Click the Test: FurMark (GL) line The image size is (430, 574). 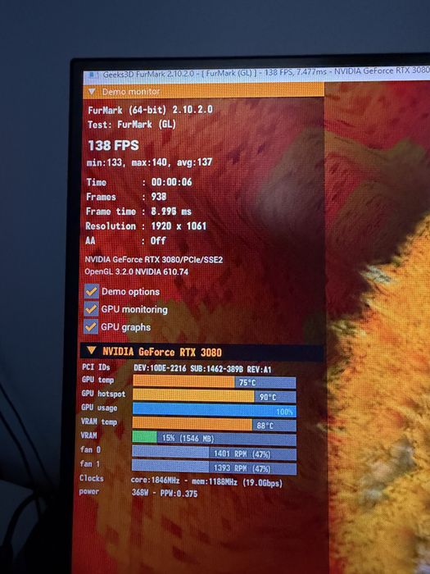(x=132, y=125)
